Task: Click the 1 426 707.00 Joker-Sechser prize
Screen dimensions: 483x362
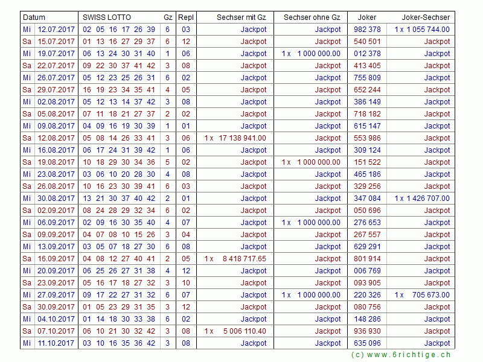Action: coord(427,198)
